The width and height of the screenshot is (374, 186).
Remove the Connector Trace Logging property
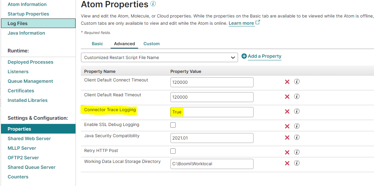[x=287, y=111]
